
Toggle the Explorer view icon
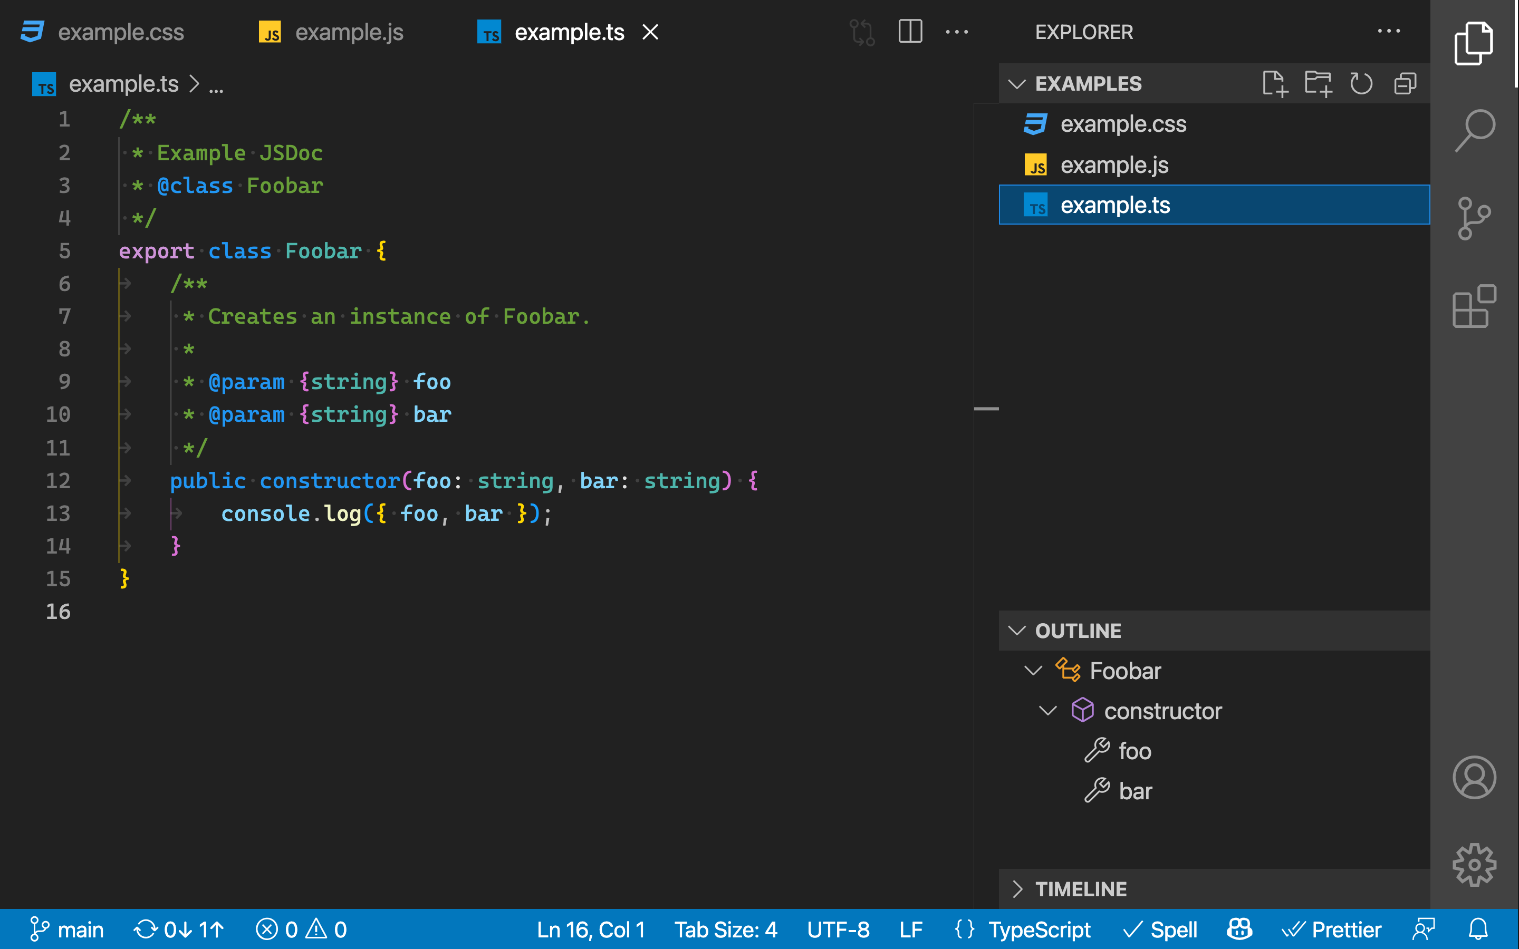pos(1474,43)
